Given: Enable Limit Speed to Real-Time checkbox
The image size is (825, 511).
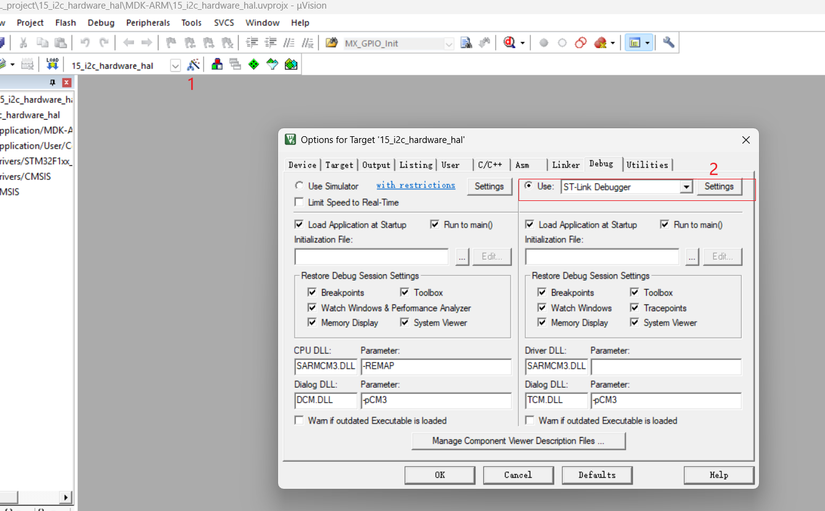Looking at the screenshot, I should click(x=299, y=202).
